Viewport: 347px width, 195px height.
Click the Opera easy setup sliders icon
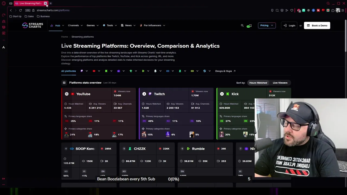343,10
